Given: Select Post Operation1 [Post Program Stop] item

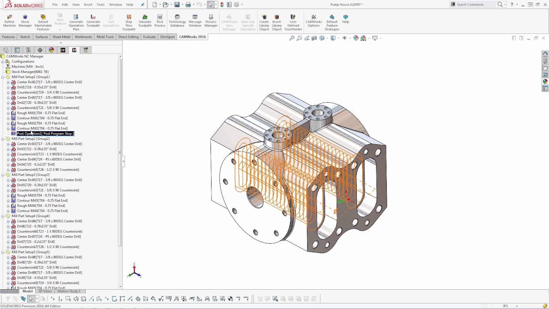Looking at the screenshot, I should tap(45, 133).
